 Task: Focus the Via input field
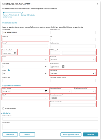click(x=73, y=39)
